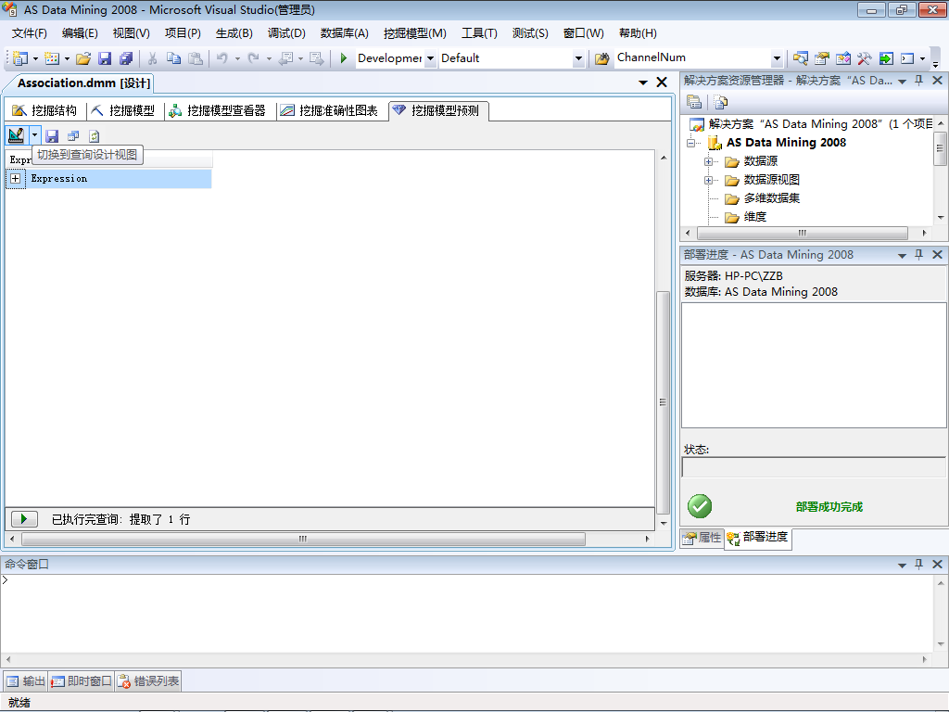Collapse the AS Data Mining 2008 project node

click(x=690, y=144)
